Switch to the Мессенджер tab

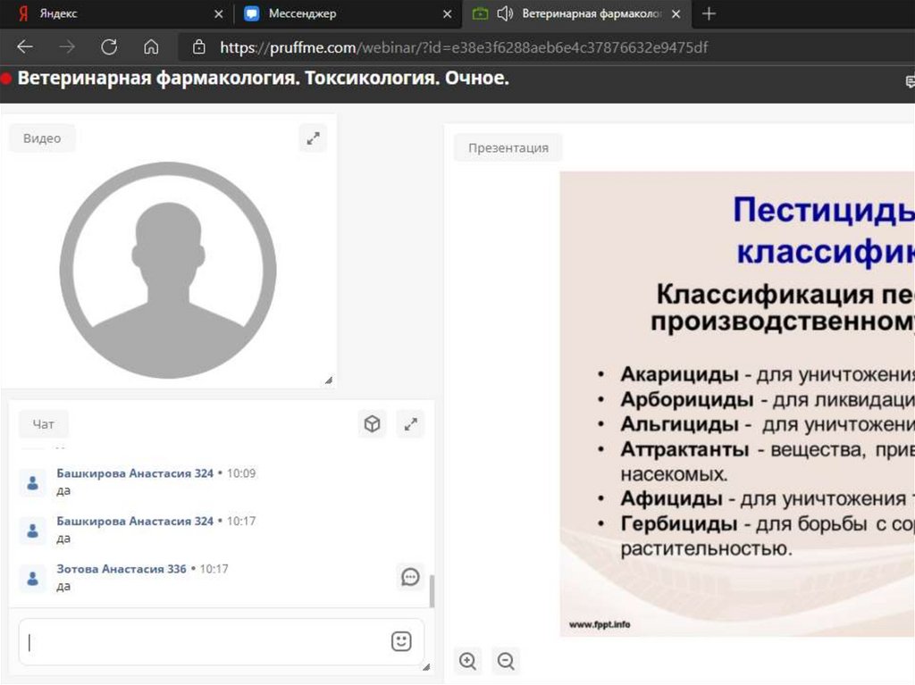[x=302, y=14]
